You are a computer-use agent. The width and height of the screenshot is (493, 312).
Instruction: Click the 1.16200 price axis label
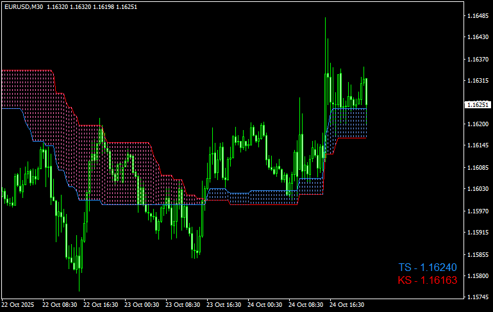point(478,124)
